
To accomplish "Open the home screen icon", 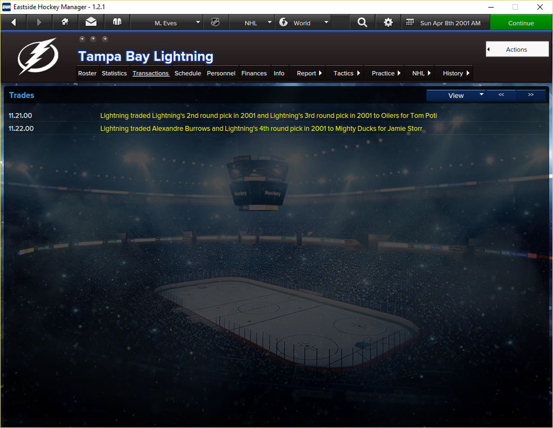I will 65,22.
